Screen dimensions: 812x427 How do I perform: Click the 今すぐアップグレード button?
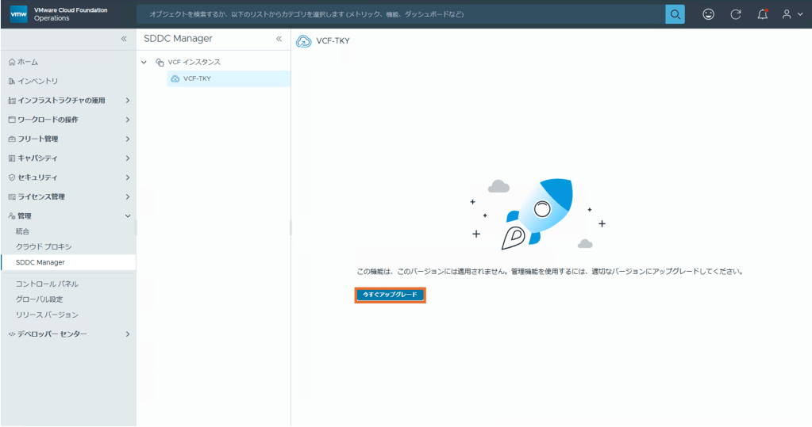point(390,295)
